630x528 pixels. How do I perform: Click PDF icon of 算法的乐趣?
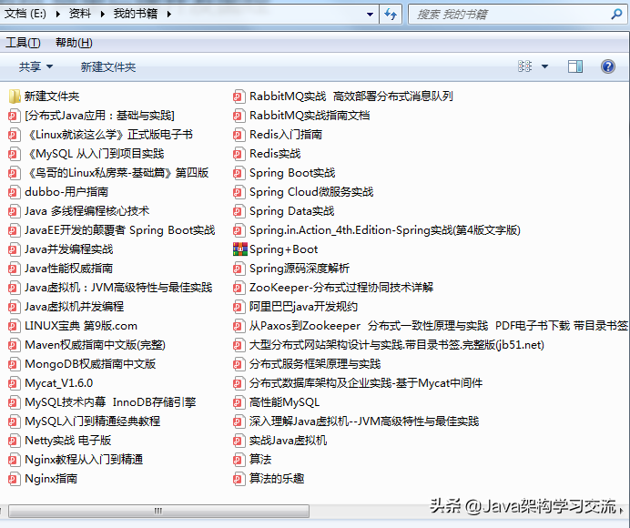pyautogui.click(x=239, y=479)
